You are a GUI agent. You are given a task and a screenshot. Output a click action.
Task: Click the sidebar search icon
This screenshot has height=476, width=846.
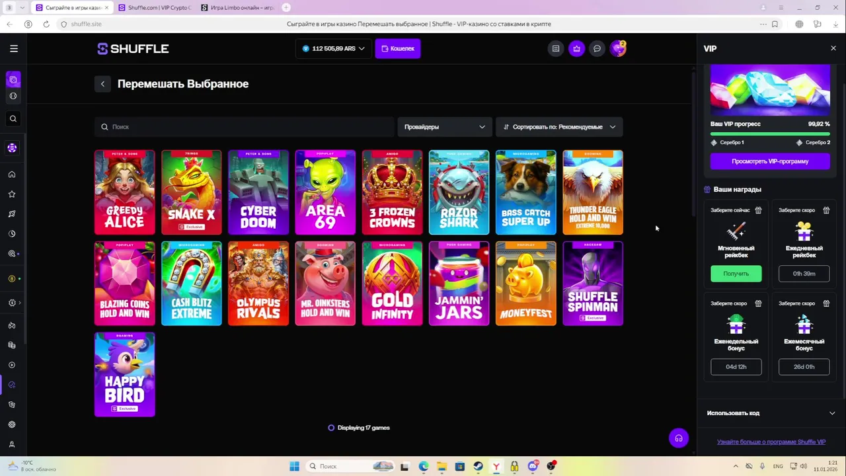tap(13, 119)
